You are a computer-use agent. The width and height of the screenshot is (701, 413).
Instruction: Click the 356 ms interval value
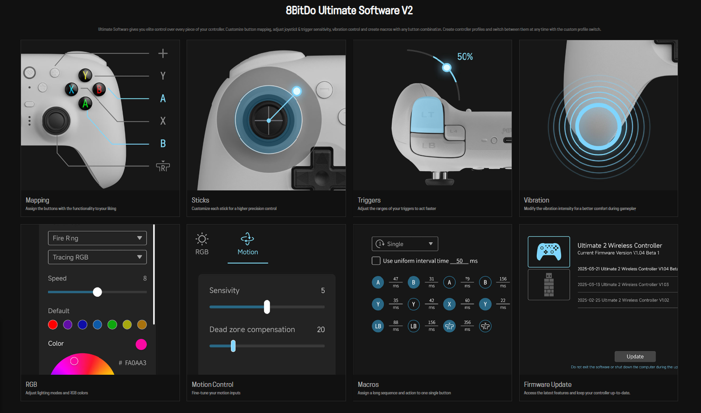pos(467,322)
